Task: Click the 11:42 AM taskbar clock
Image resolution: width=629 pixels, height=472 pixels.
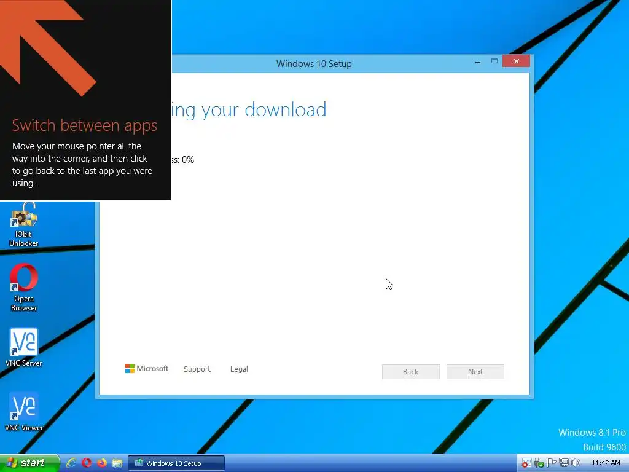Action: (606, 463)
